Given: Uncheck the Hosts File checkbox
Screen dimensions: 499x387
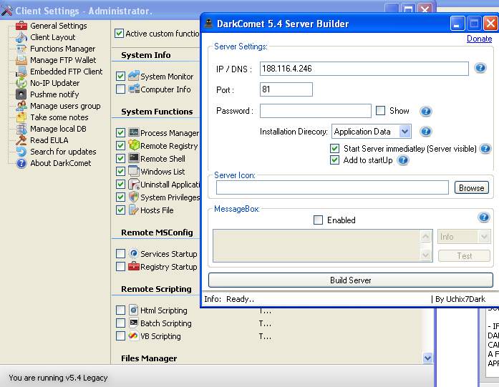Looking at the screenshot, I should click(x=120, y=210).
